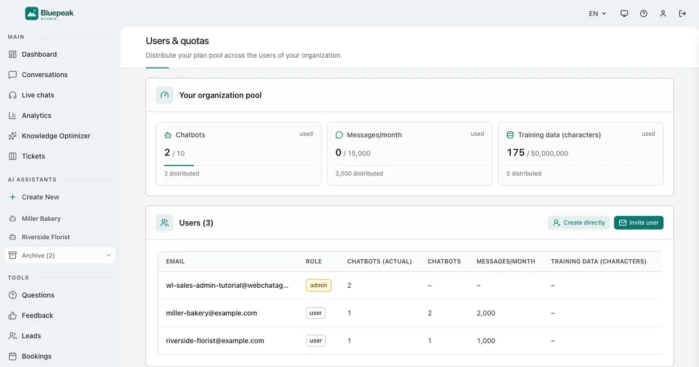Click the monitor display icon in header
This screenshot has height=367, width=699.
tap(624, 13)
